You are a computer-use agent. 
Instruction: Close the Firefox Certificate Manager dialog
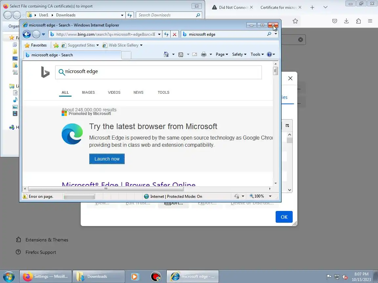coord(290,78)
